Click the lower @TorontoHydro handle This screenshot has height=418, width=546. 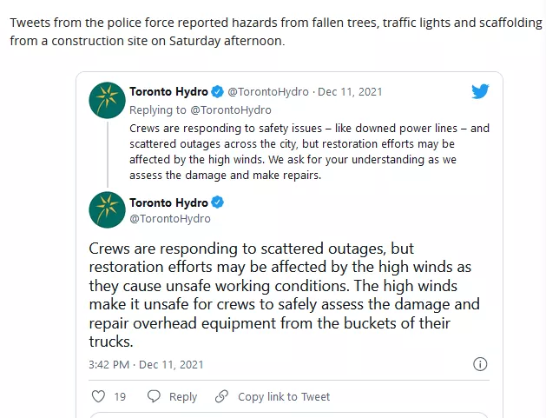[x=170, y=219]
